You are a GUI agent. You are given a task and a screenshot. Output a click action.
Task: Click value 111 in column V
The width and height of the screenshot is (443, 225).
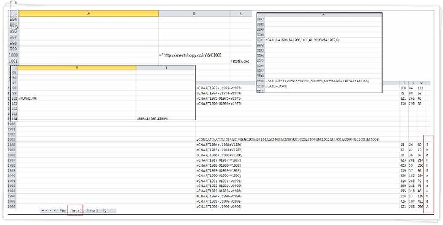click(421, 88)
